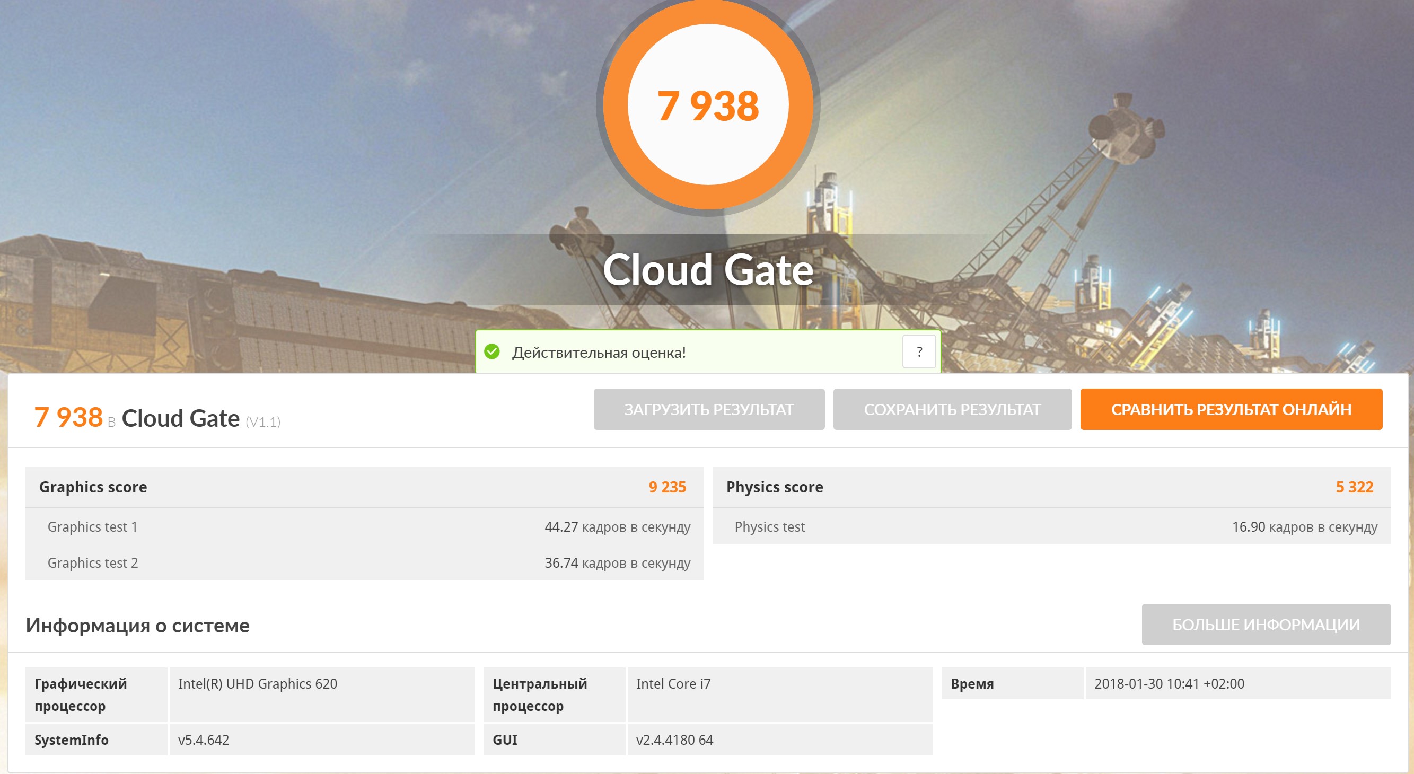The width and height of the screenshot is (1414, 774).
Task: Click the (V1.1) version label
Action: point(263,421)
